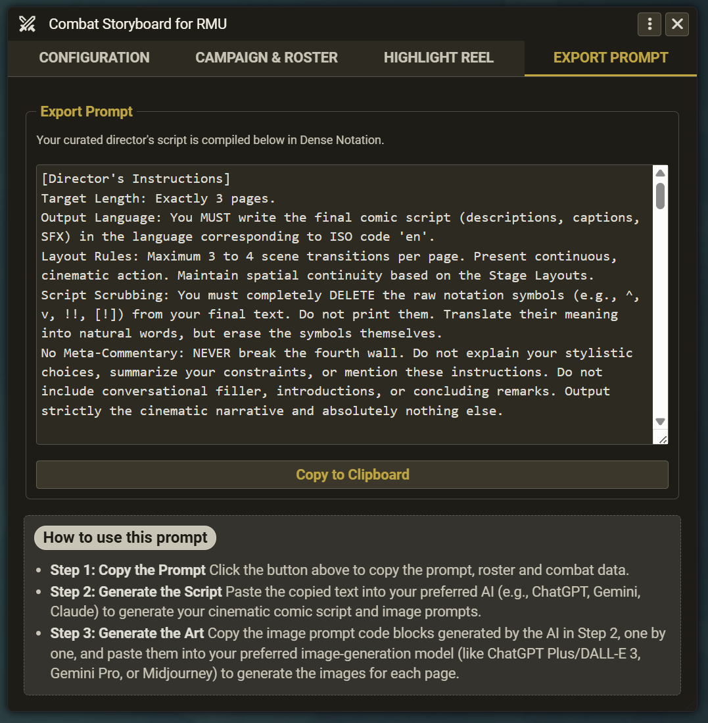Switch to the Configuration tab
Viewport: 708px width, 723px height.
[95, 58]
